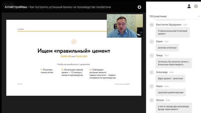Click the ПЦ500 Д0 text on slide

click(x=66, y=56)
